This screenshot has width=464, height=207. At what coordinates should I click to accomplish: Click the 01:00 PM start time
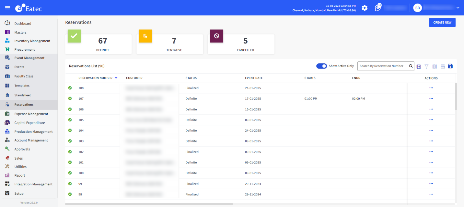tap(311, 98)
